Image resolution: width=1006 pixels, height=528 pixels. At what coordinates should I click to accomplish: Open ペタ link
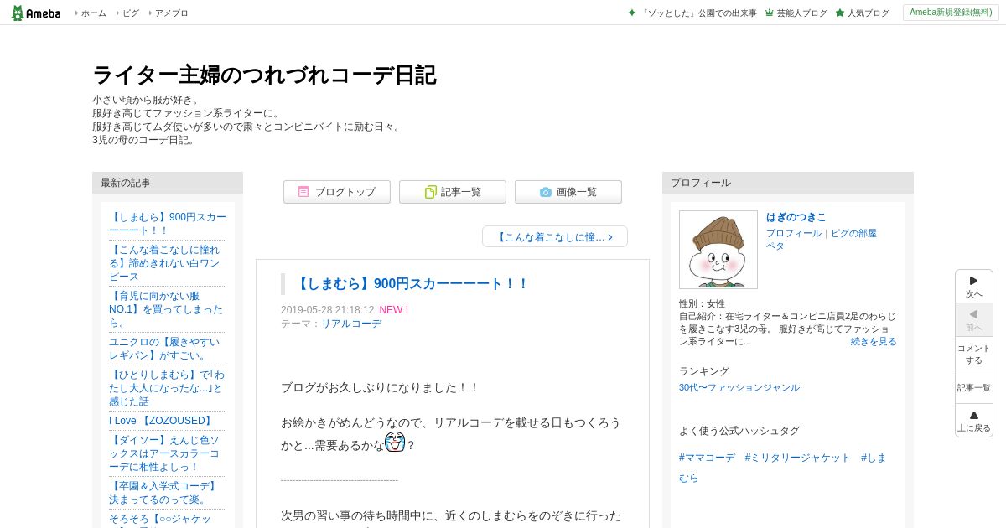[x=775, y=246]
